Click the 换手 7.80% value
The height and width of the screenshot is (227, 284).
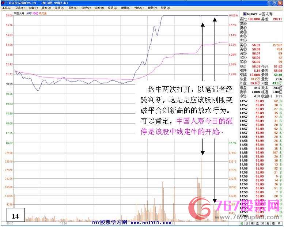point(255,92)
